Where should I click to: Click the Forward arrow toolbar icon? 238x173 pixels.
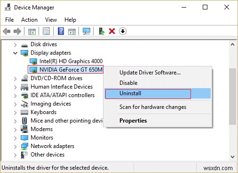click(17, 31)
